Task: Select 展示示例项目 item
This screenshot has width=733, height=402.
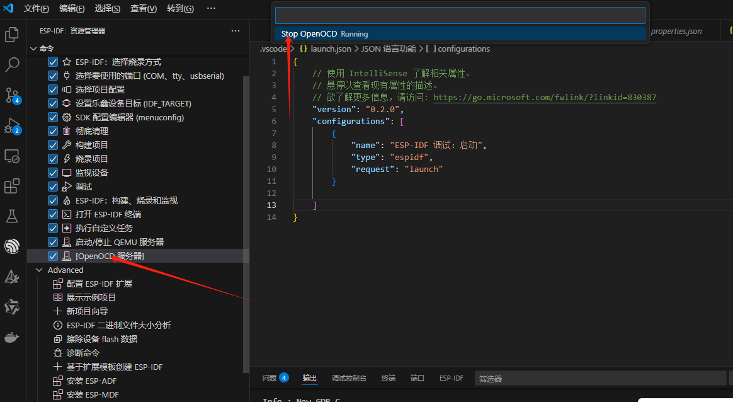Action: coord(91,297)
